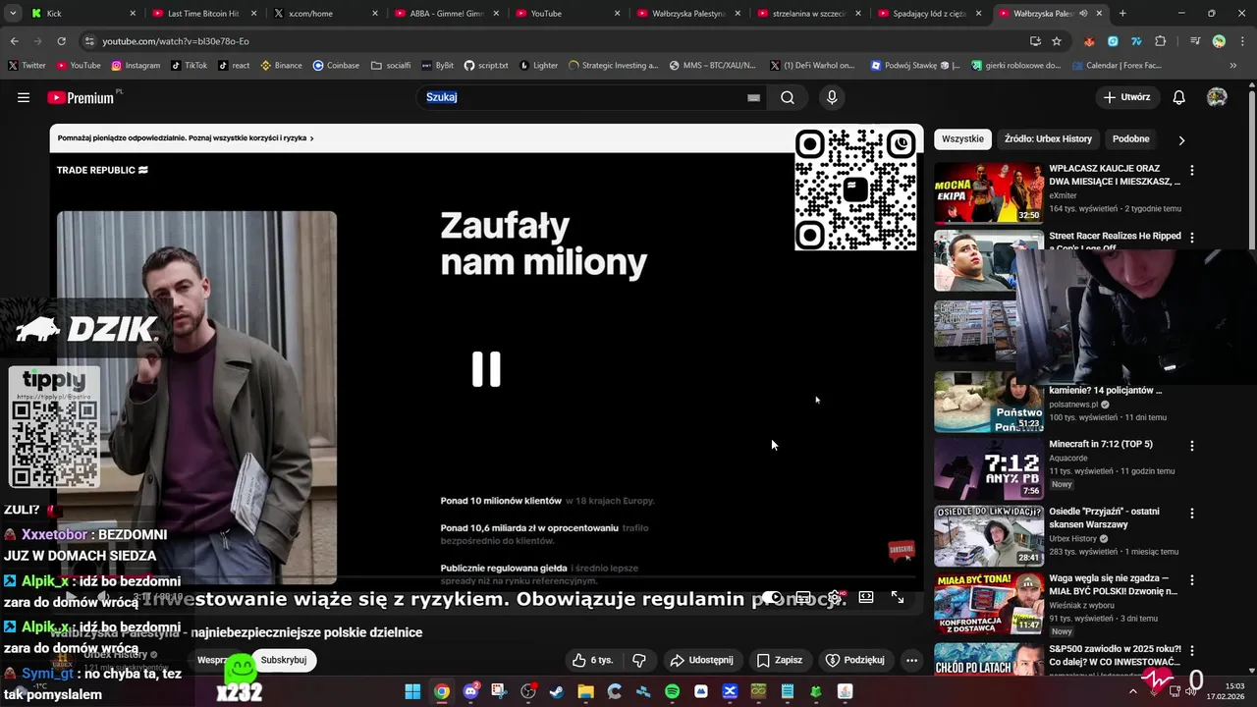This screenshot has width=1257, height=707.
Task: Open the YouTube hamburger guide menu
Action: point(24,97)
